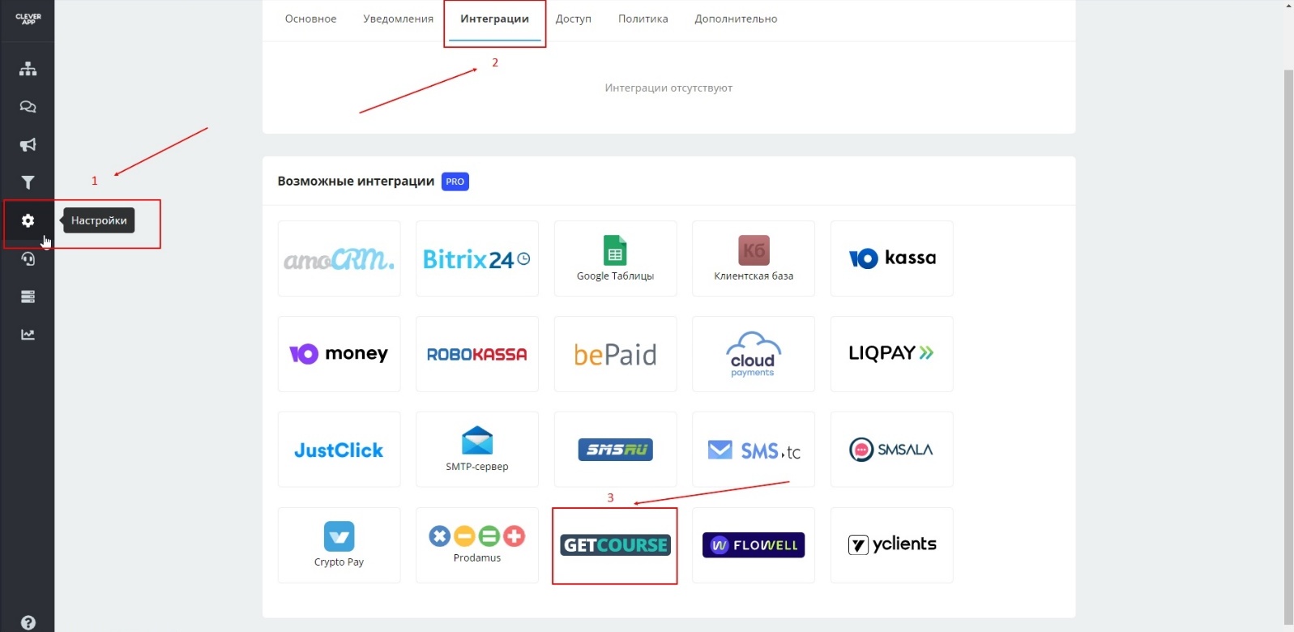Screen dimensions: 1294x632
Task: Choose the GetCourse integration tile
Action: pos(615,545)
